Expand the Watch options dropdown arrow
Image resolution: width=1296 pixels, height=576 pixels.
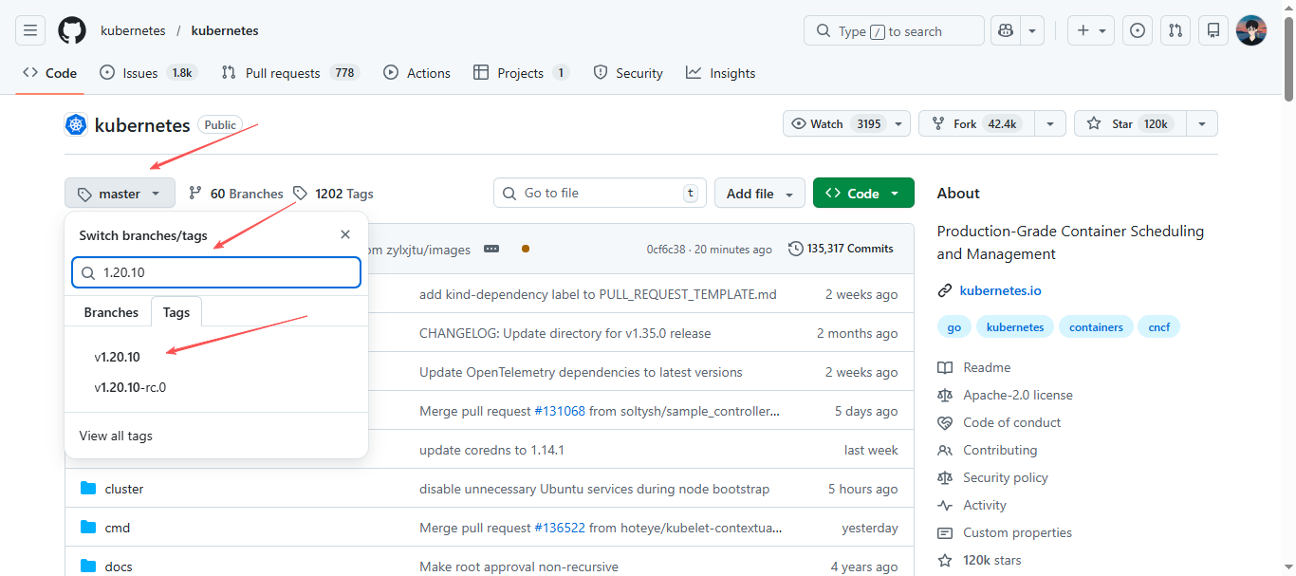[899, 123]
